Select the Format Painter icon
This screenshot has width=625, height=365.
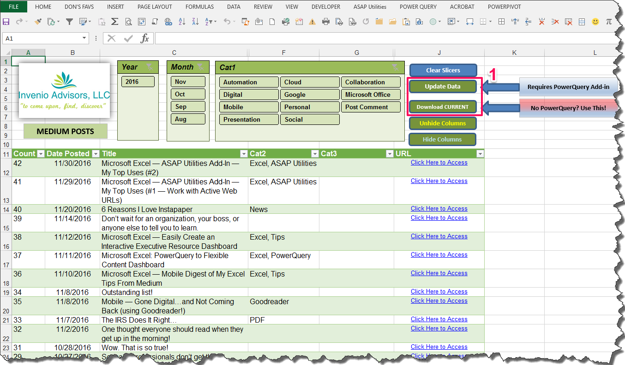click(x=38, y=21)
